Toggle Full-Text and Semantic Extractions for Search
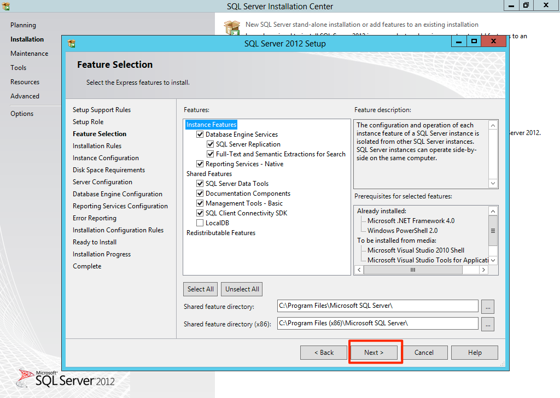 [211, 154]
